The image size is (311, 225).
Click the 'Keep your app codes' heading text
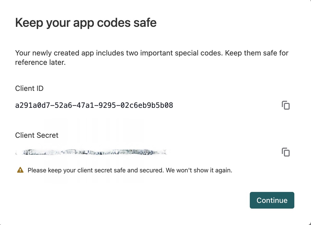click(73, 23)
